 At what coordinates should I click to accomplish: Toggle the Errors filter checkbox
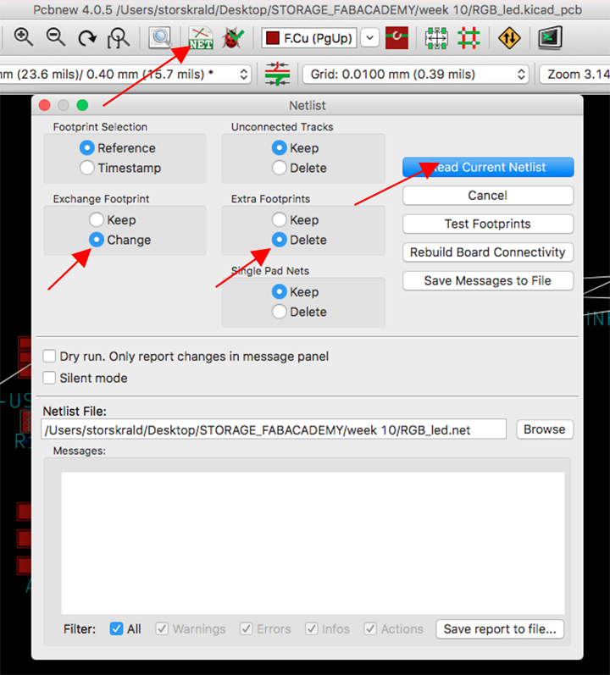(247, 629)
